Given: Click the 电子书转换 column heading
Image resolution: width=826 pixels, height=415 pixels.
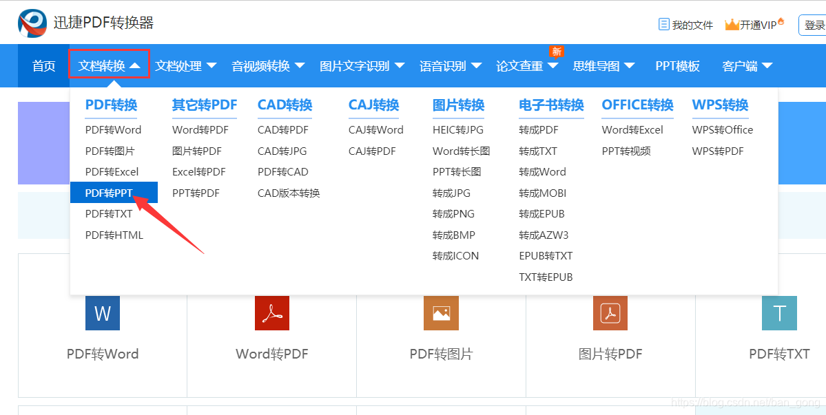Looking at the screenshot, I should click(x=551, y=105).
